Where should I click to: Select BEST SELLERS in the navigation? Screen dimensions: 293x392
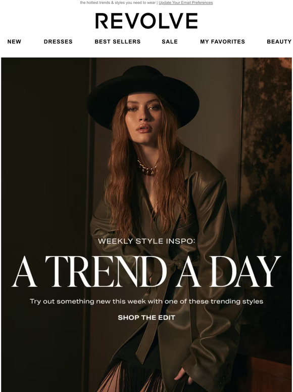pos(117,42)
